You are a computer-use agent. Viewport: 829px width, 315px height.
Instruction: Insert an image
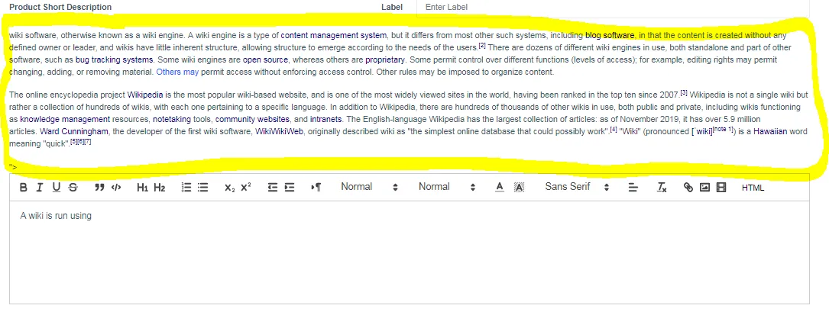tap(704, 188)
